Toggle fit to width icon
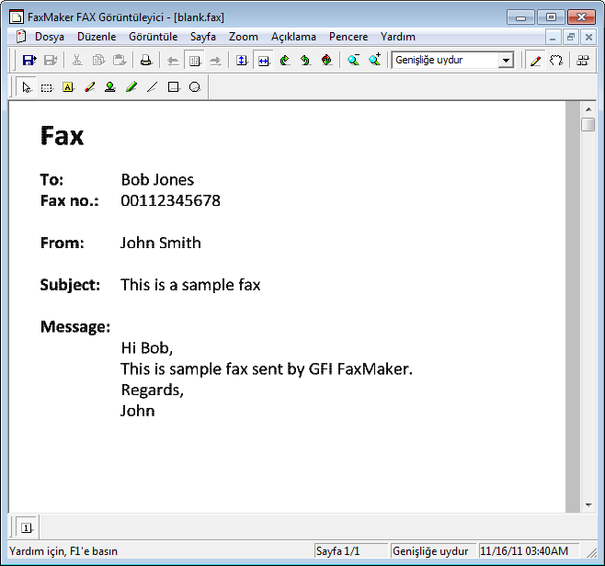The image size is (605, 566). [x=264, y=61]
